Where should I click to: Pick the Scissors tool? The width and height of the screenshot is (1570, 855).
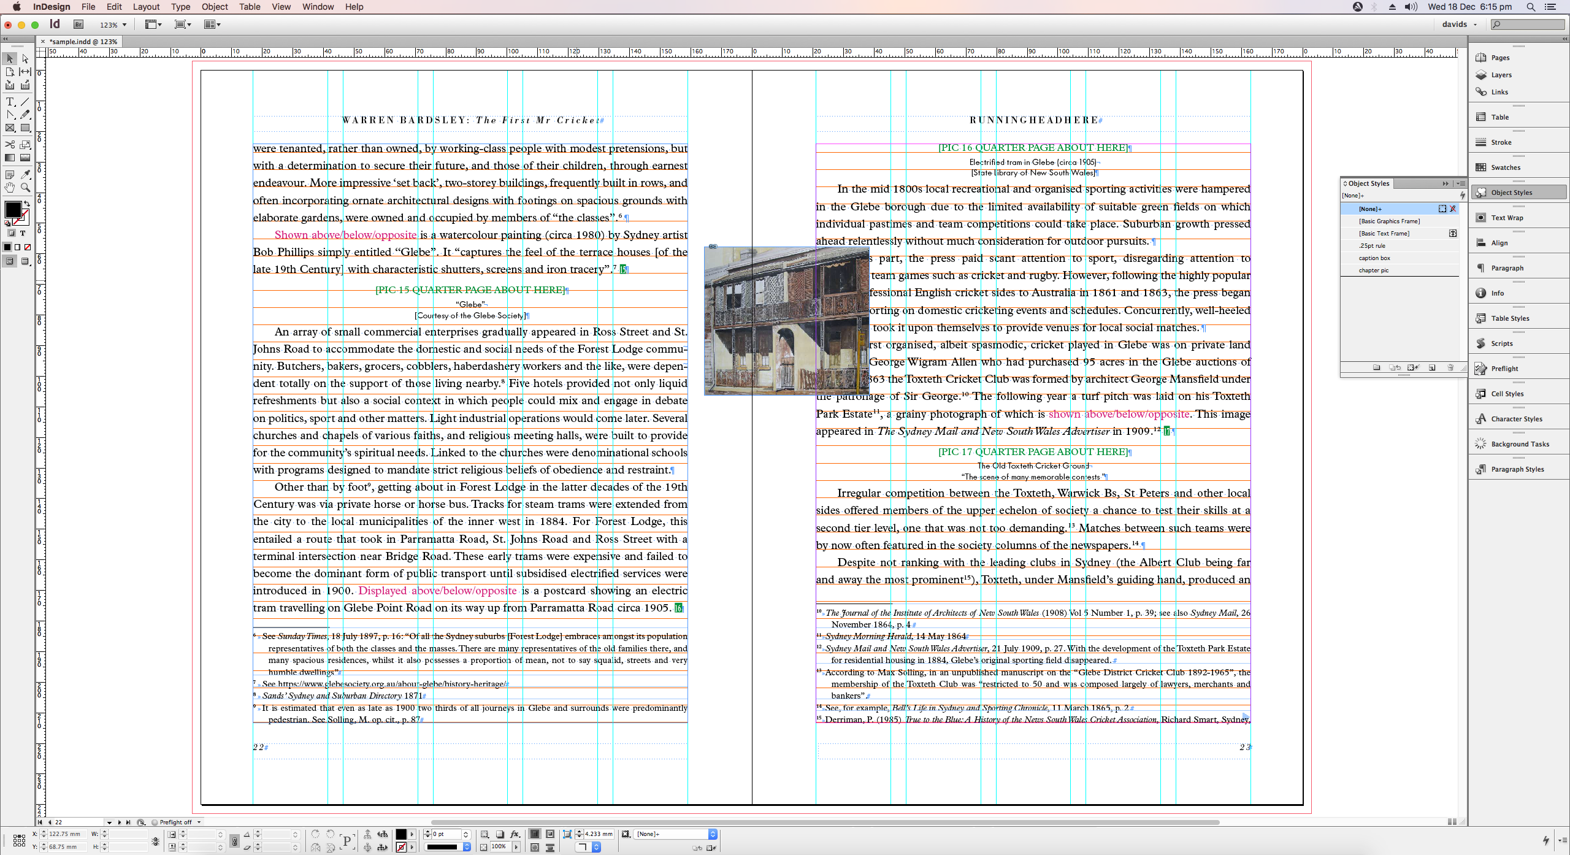click(x=10, y=145)
